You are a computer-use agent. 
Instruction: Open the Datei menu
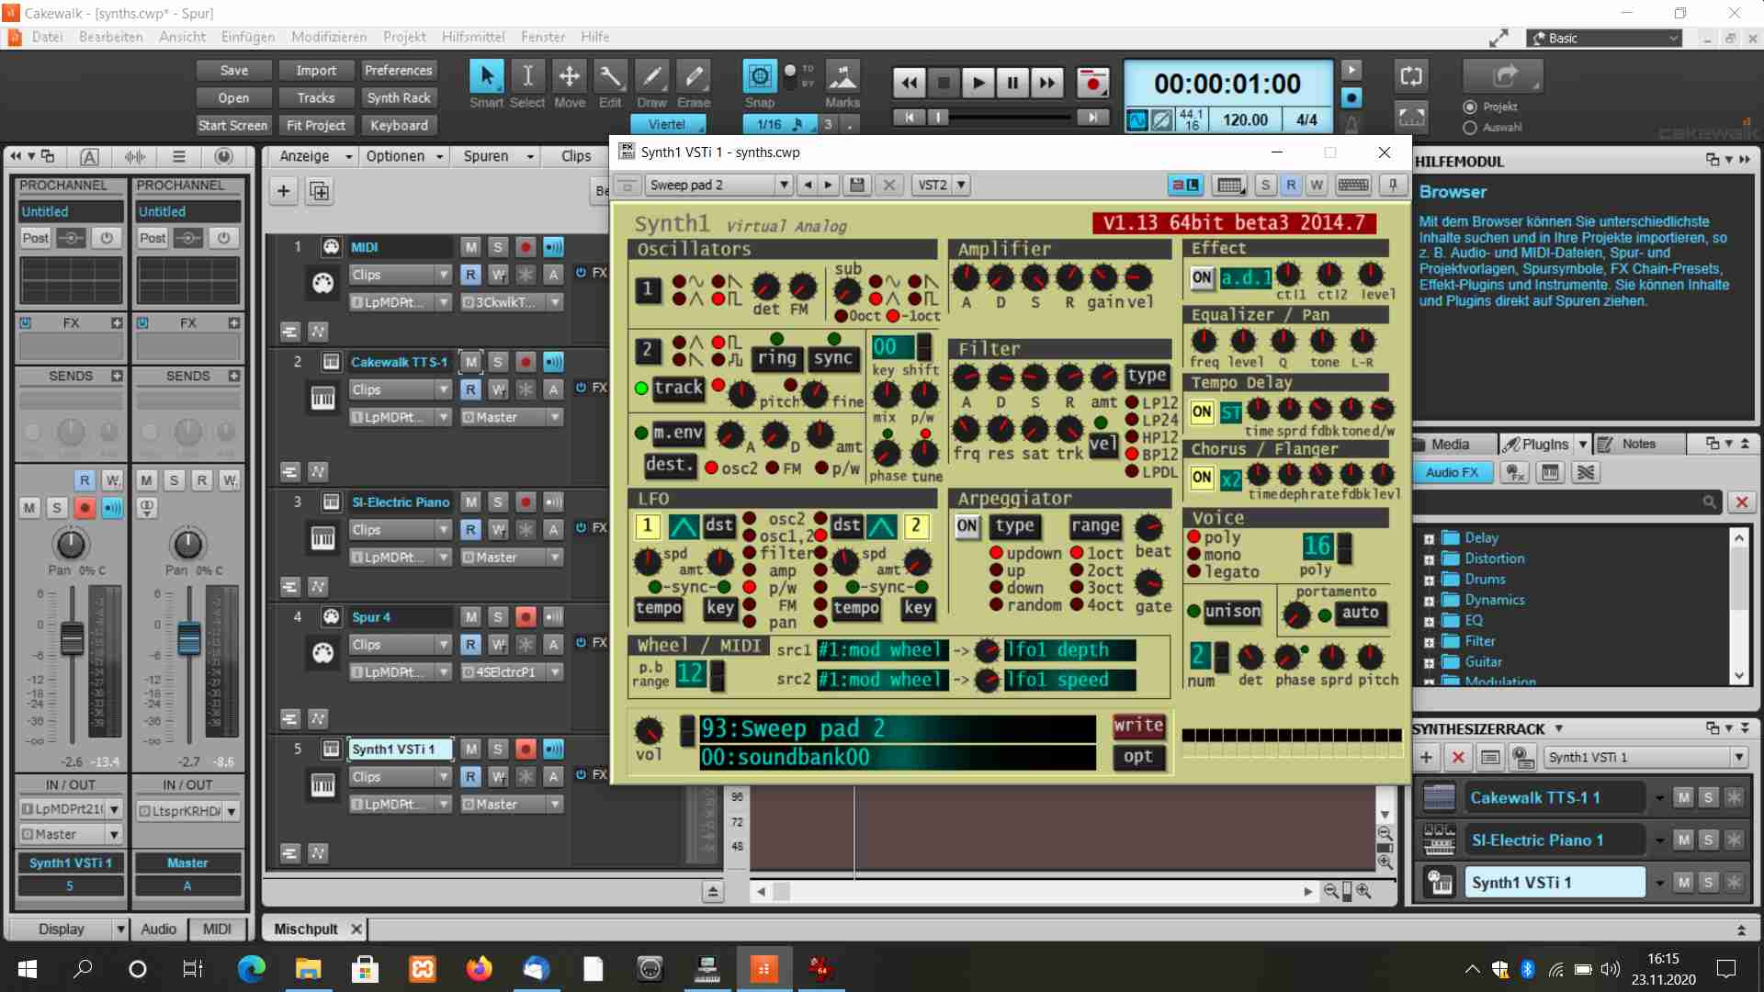[47, 37]
